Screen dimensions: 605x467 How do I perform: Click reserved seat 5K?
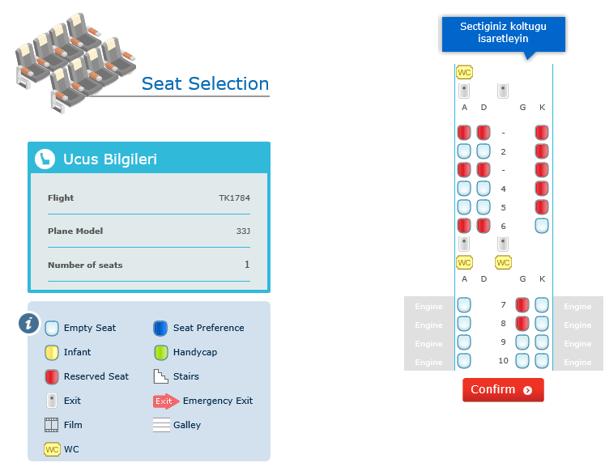(542, 207)
